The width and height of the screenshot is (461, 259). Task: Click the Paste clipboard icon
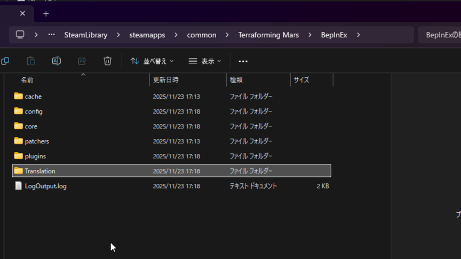click(x=31, y=61)
